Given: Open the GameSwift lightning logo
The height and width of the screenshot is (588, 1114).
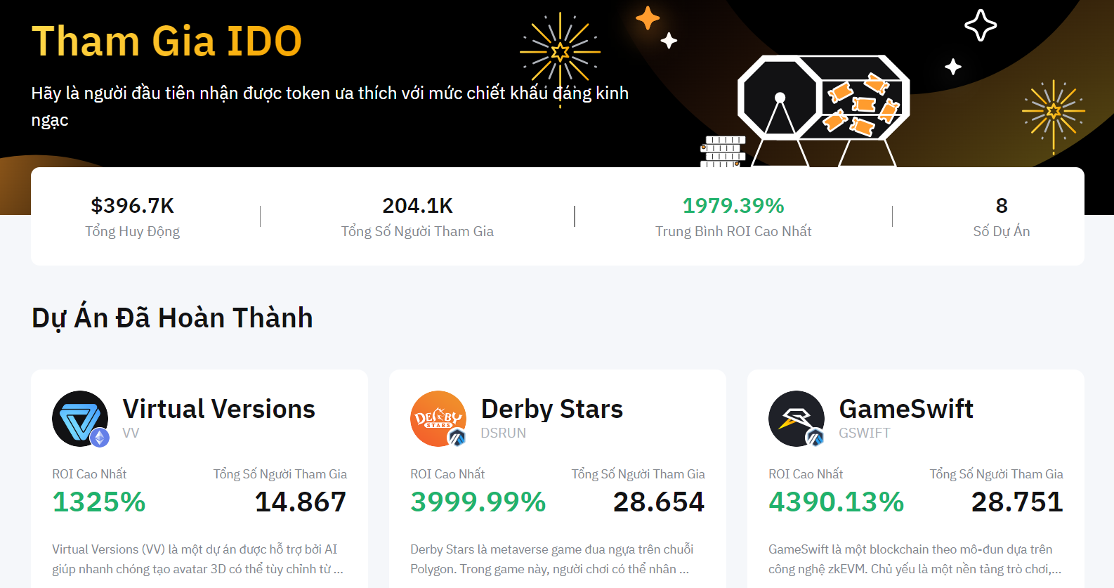Looking at the screenshot, I should (796, 418).
